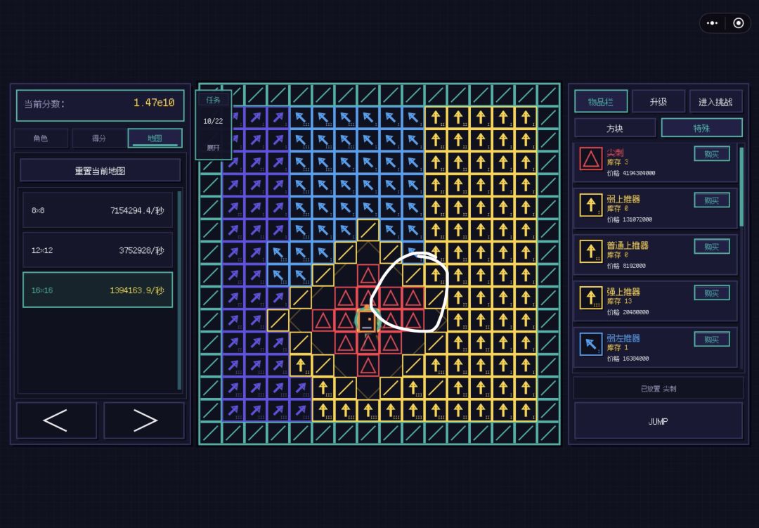Screen dimensions: 759x528
Task: Switch to the 升级 tab
Action: tap(659, 102)
